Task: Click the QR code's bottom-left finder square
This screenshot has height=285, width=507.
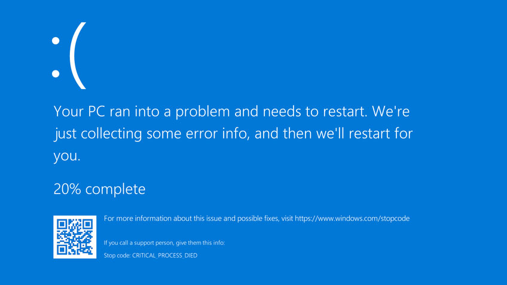Action: coord(62,250)
